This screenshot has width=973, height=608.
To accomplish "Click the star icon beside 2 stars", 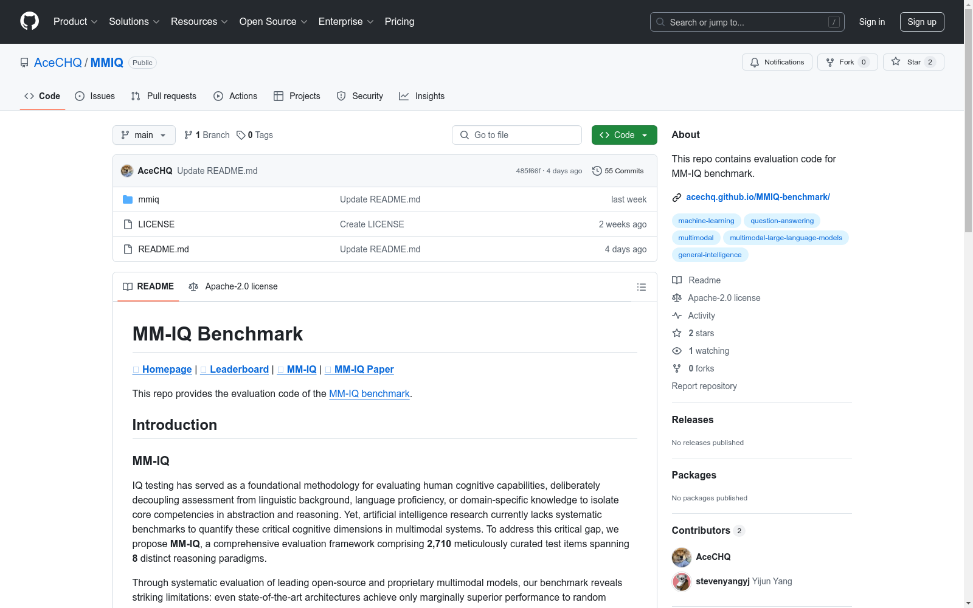I will pyautogui.click(x=677, y=333).
